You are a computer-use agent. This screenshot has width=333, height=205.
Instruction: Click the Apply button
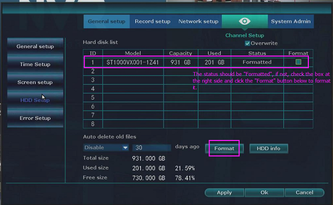224,193
